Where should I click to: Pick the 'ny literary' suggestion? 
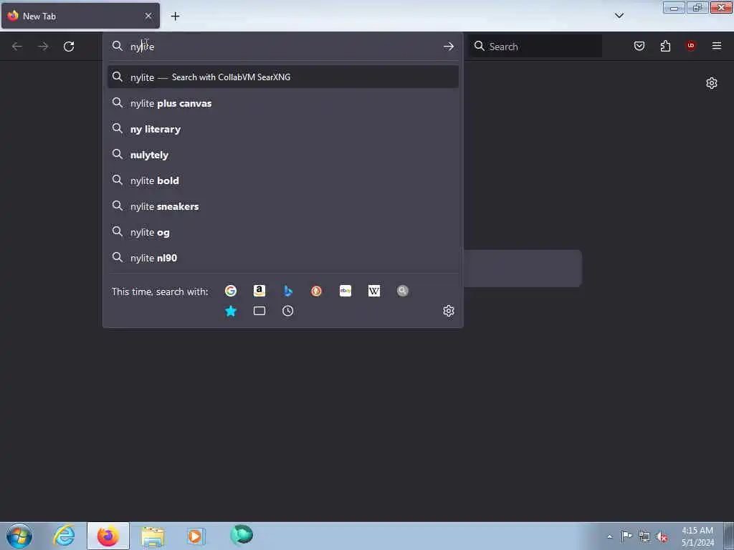(x=282, y=129)
